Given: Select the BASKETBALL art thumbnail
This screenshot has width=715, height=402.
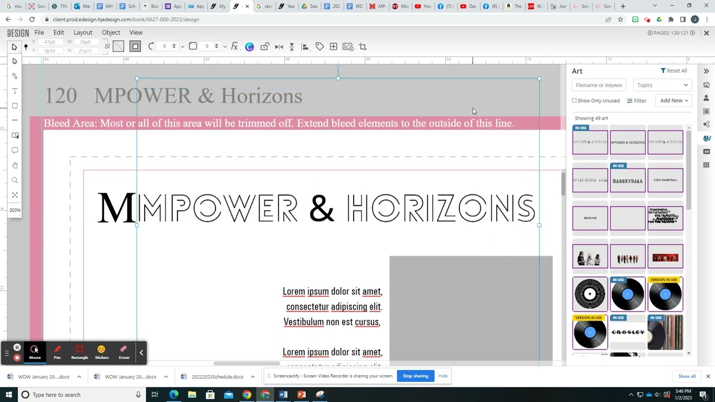Looking at the screenshot, I should [628, 180].
